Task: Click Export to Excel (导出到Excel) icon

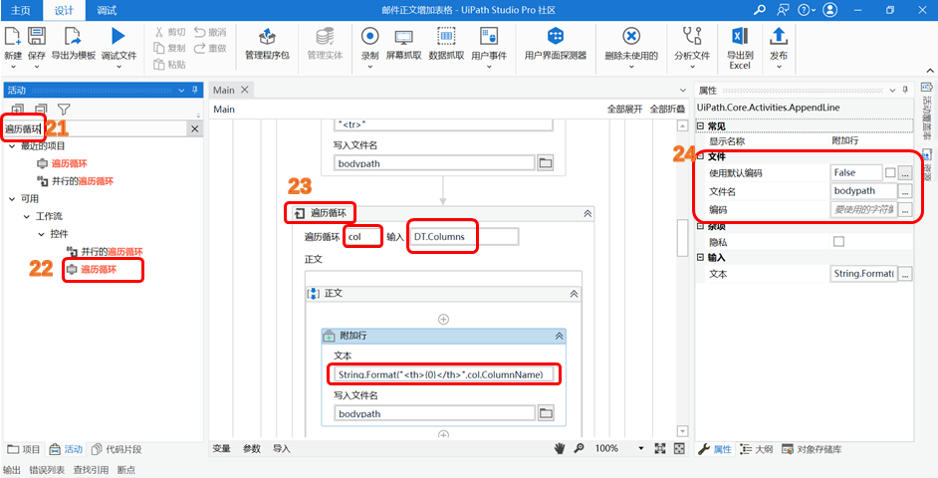Action: (x=740, y=37)
